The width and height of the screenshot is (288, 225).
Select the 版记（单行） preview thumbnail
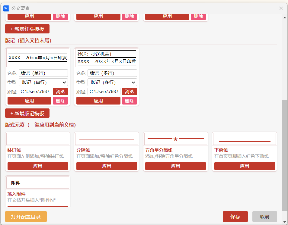[38, 58]
